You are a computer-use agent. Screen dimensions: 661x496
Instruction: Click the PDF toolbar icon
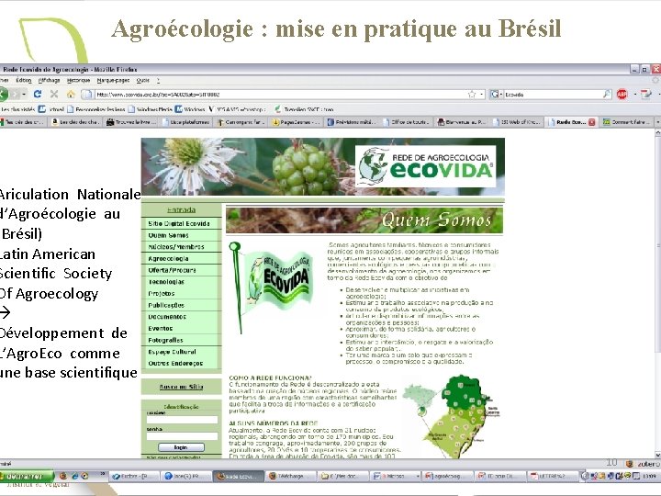point(645,95)
